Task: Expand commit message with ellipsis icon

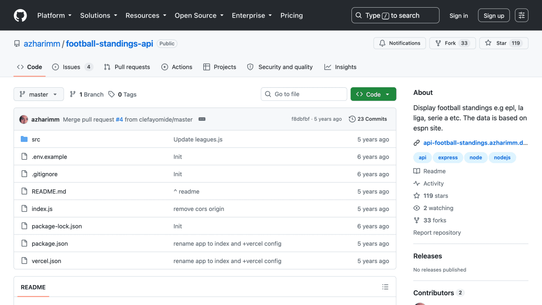Action: tap(202, 119)
